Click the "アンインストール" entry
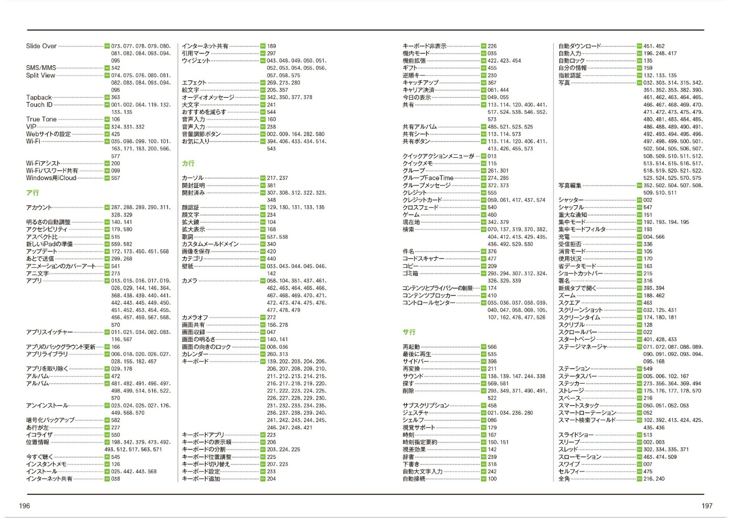 (47, 406)
